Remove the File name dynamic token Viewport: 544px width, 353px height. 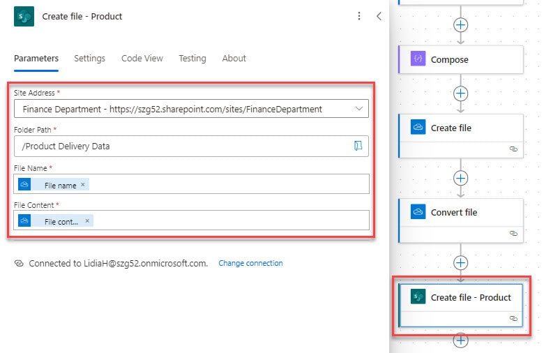(83, 185)
